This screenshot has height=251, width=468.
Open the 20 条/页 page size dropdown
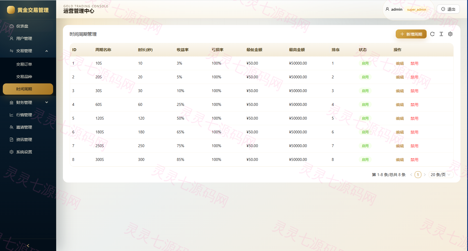(441, 175)
